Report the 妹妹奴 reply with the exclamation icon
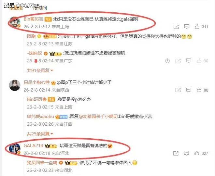Screen dimensions: 215x176 [167, 61]
